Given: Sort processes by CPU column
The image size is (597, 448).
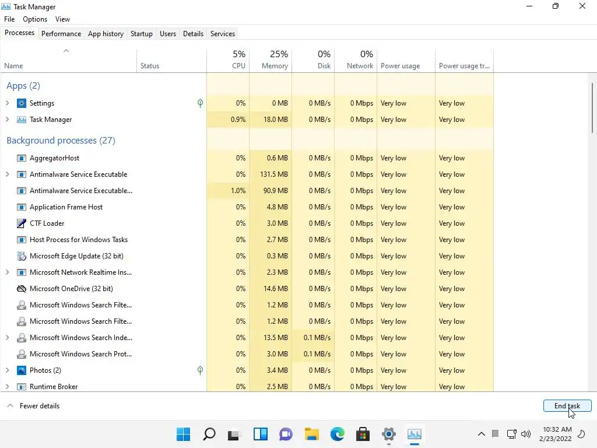Looking at the screenshot, I should (x=228, y=61).
